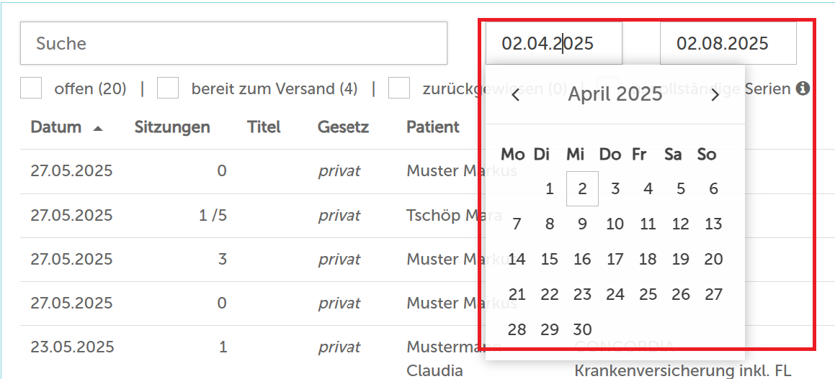835x379 pixels.
Task: Go to next month in calendar
Action: pyautogui.click(x=715, y=95)
